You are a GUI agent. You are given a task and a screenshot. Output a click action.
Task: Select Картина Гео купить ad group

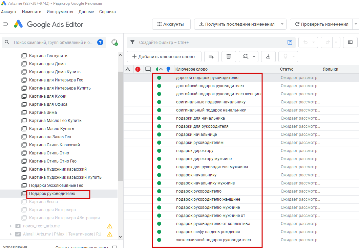[48, 56]
